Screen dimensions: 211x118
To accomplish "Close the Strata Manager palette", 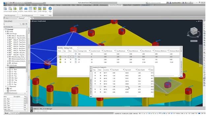I will (x=181, y=47).
